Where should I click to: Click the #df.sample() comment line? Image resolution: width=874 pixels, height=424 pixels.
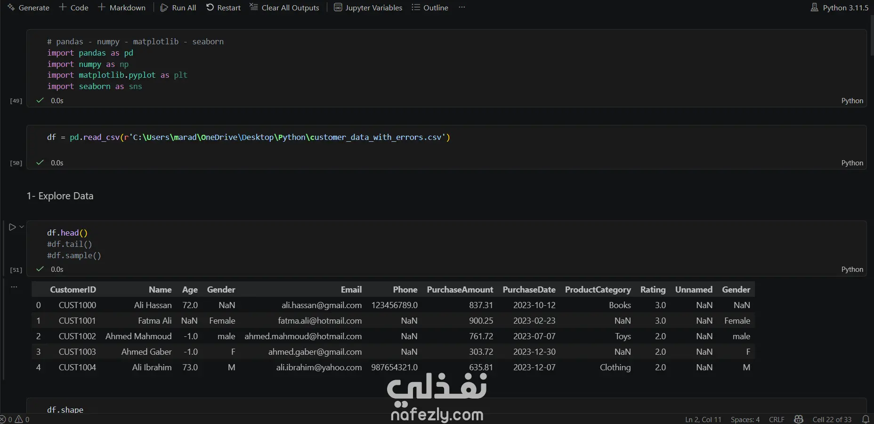(74, 255)
